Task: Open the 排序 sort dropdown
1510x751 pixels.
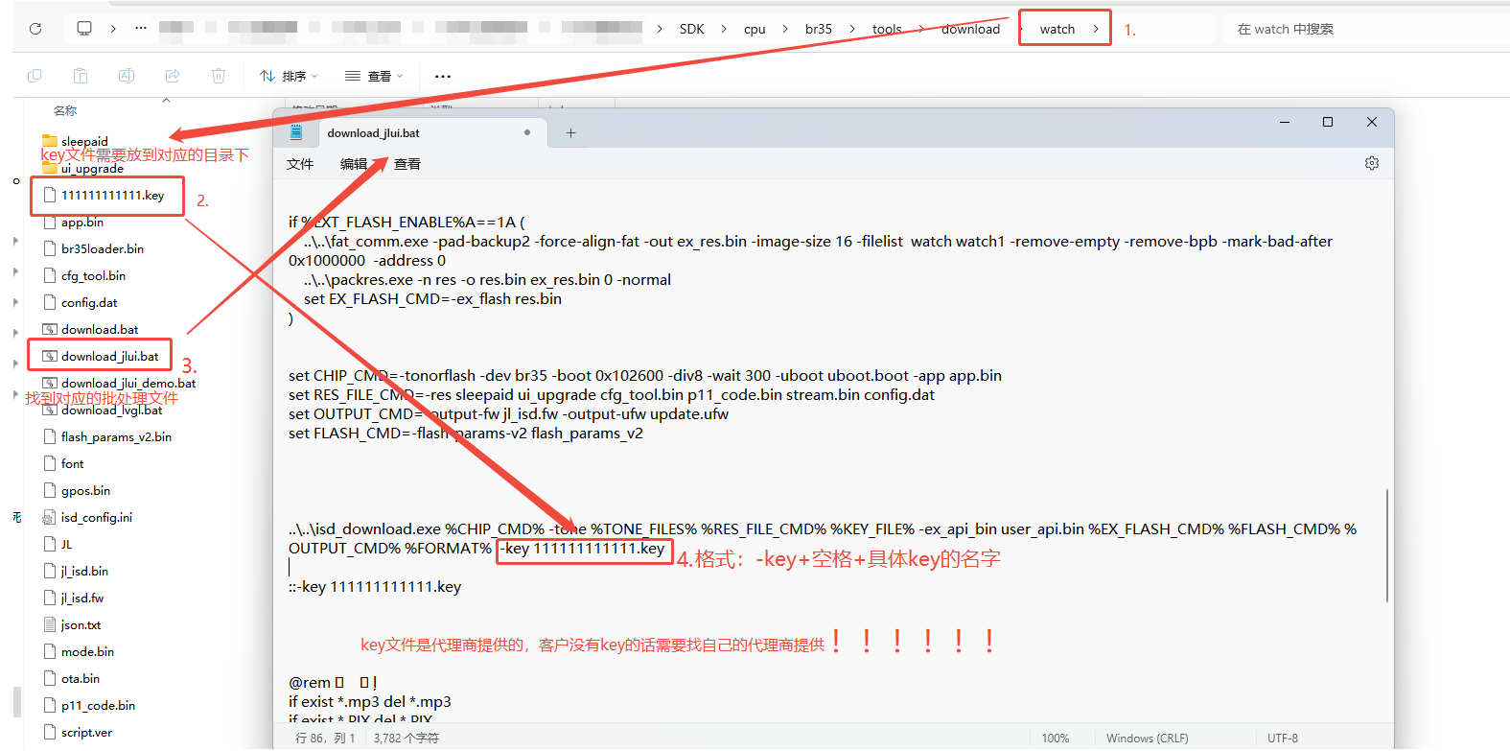Action: 289,76
